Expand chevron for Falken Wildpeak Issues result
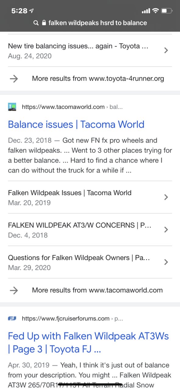The height and width of the screenshot is (389, 180). [x=166, y=197]
